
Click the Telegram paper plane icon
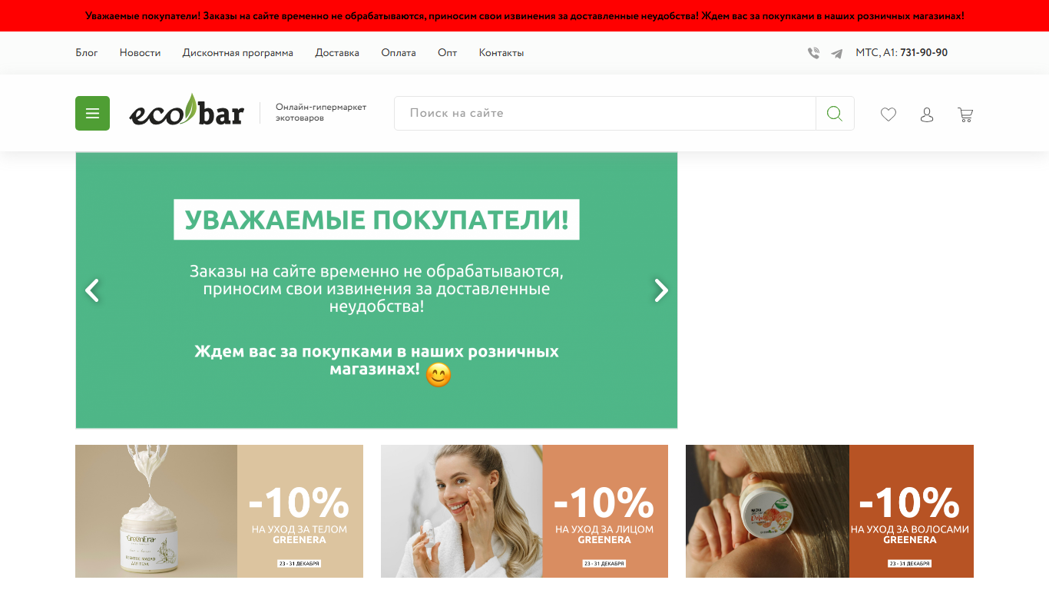(837, 53)
